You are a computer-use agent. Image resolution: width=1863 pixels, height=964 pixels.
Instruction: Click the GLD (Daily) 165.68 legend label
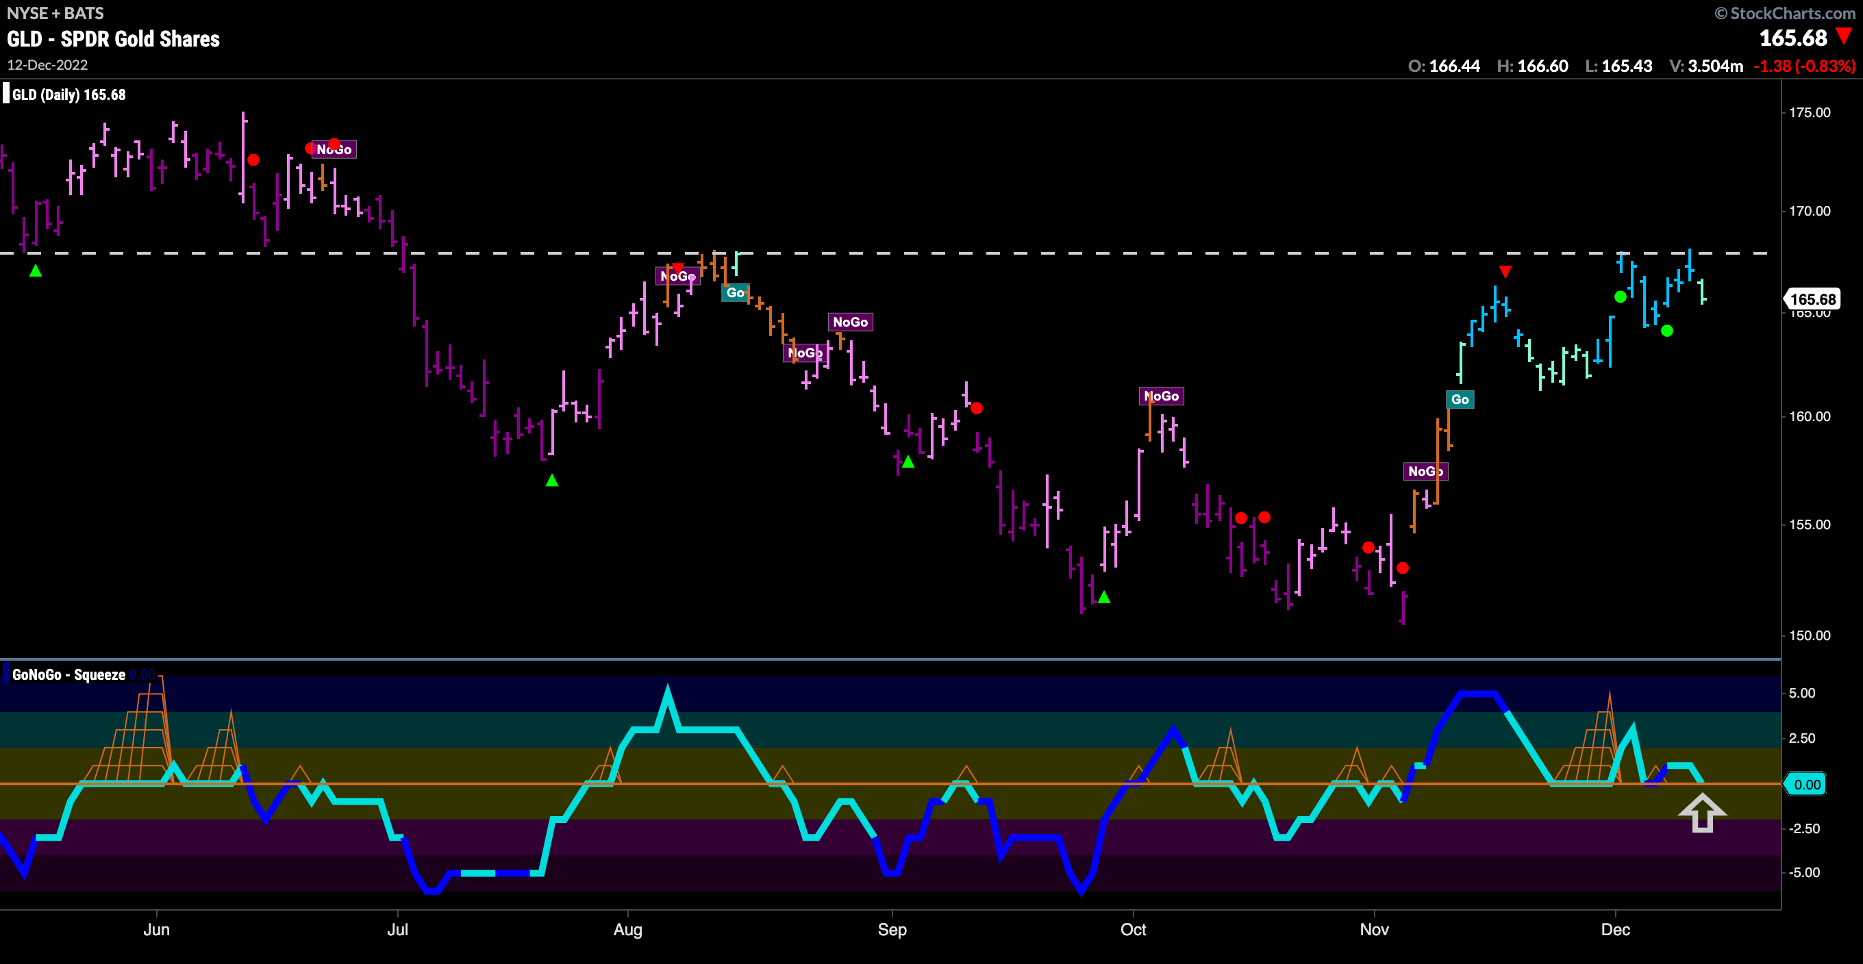[x=68, y=94]
